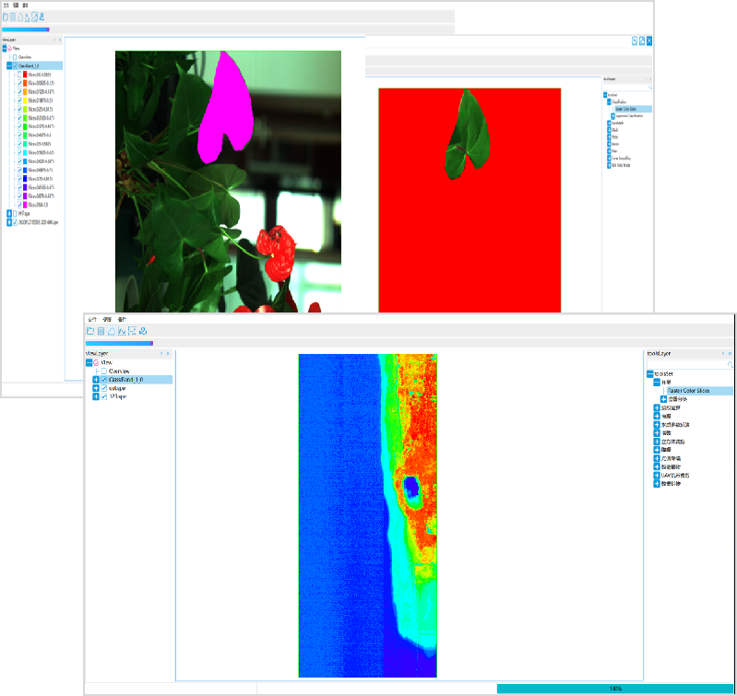737x696 pixels.
Task: Open the second menu in the front window menu bar
Action: pyautogui.click(x=106, y=318)
